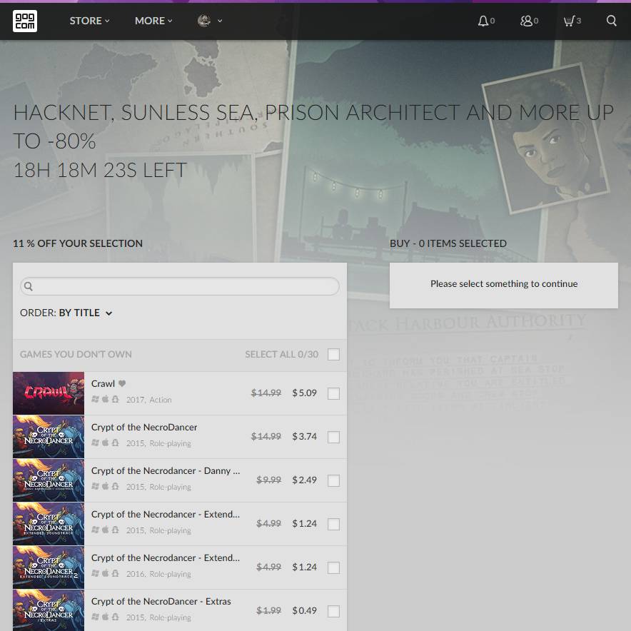Click the magnifier icon inside the filter box

[28, 286]
